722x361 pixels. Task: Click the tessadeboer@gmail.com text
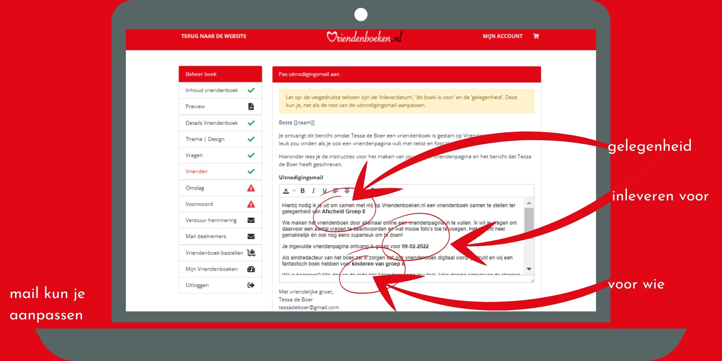coord(309,308)
